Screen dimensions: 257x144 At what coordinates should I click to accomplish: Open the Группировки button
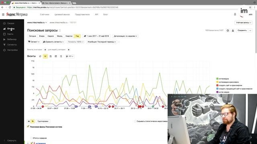tap(43, 121)
